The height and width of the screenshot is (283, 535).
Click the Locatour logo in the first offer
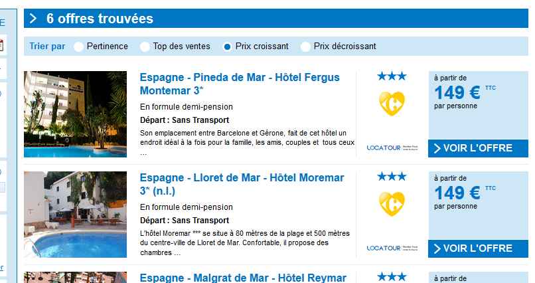(x=392, y=147)
